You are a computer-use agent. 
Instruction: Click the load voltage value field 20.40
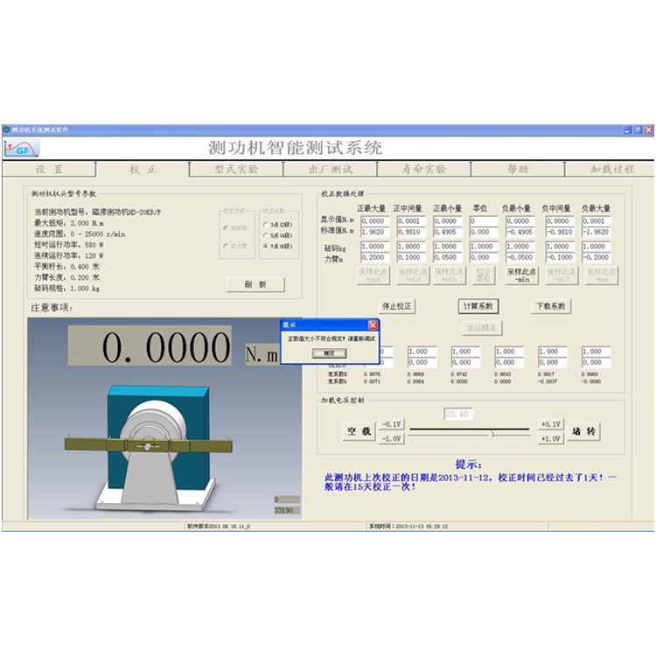pyautogui.click(x=458, y=415)
